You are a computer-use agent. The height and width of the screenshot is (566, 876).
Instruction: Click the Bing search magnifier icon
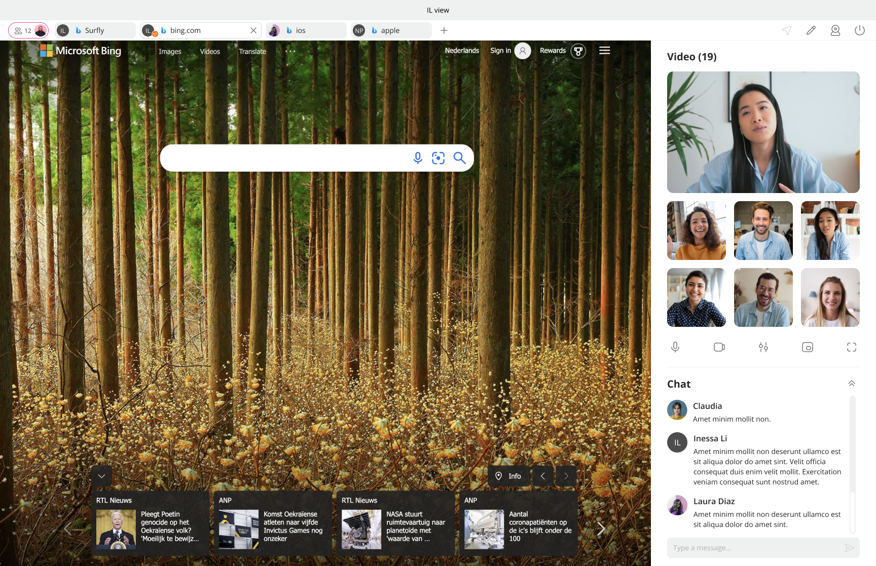pos(459,158)
